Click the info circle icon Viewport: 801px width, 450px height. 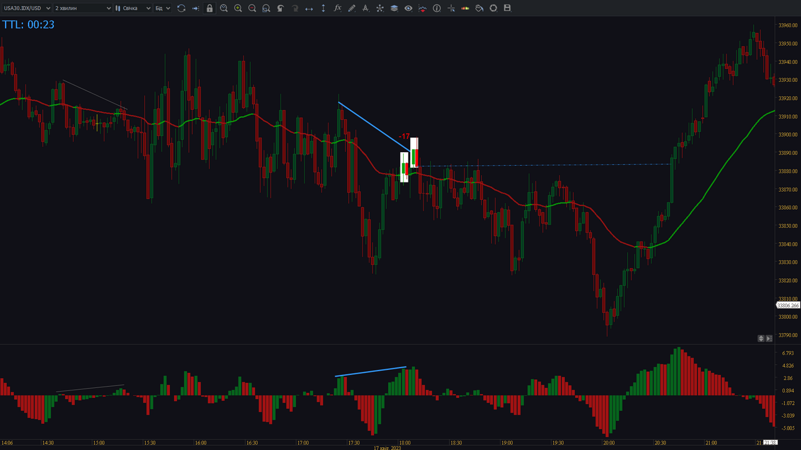click(x=437, y=8)
